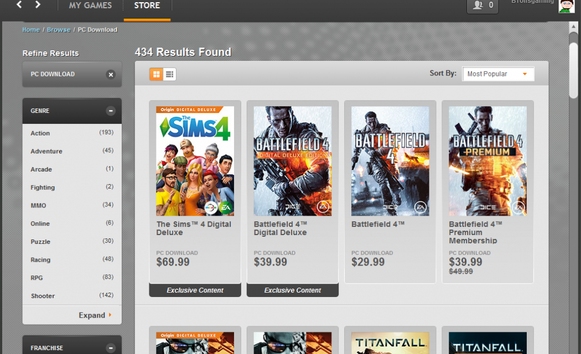The image size is (581, 354).
Task: Open Exclusive Content banner under Battlefield 4 Deluxe
Action: [292, 290]
